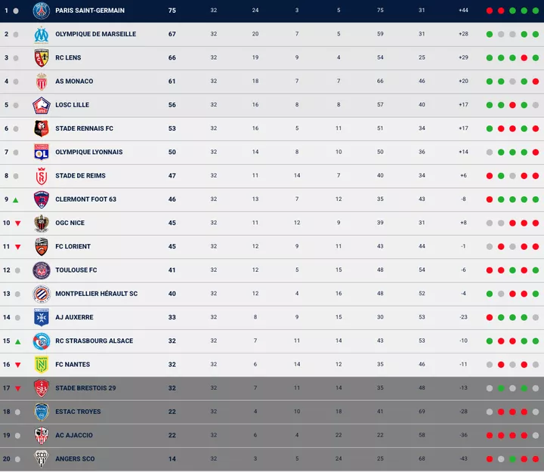Open the Stade de Reims crest
Viewport: 544px width, 472px height.
point(41,176)
